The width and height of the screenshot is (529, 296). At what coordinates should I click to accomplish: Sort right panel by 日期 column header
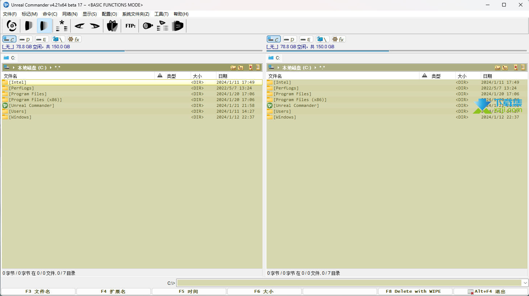click(x=504, y=76)
